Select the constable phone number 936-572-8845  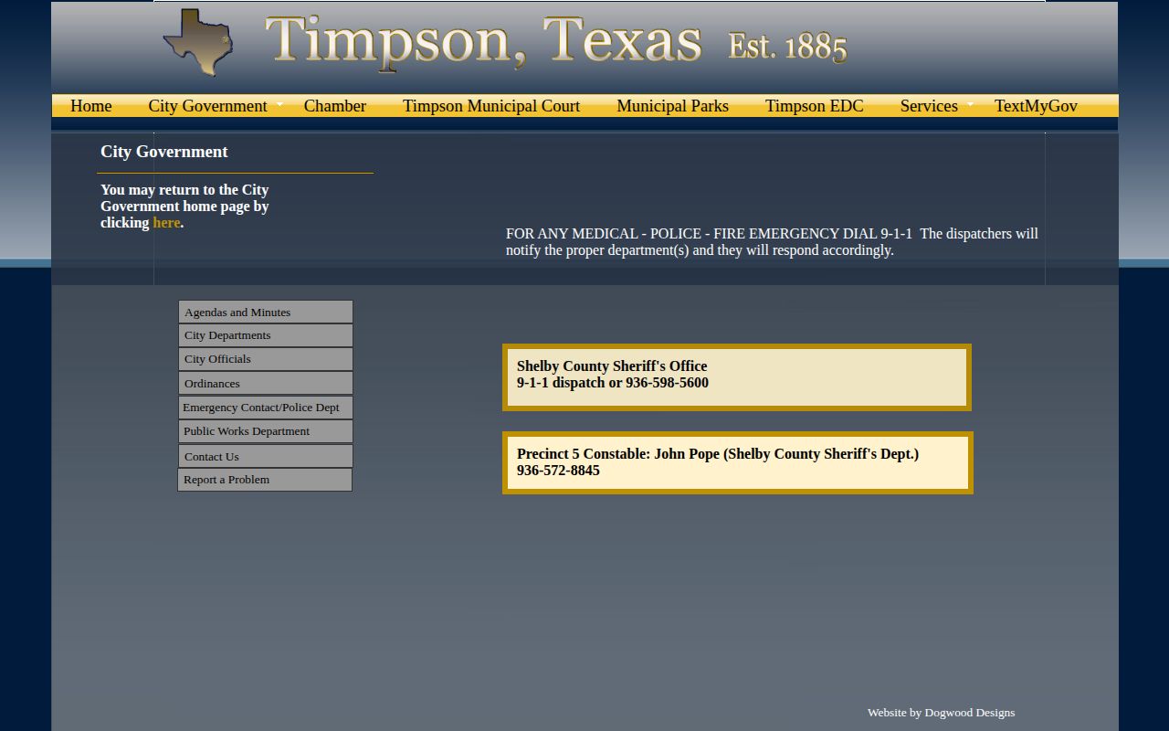pyautogui.click(x=558, y=471)
